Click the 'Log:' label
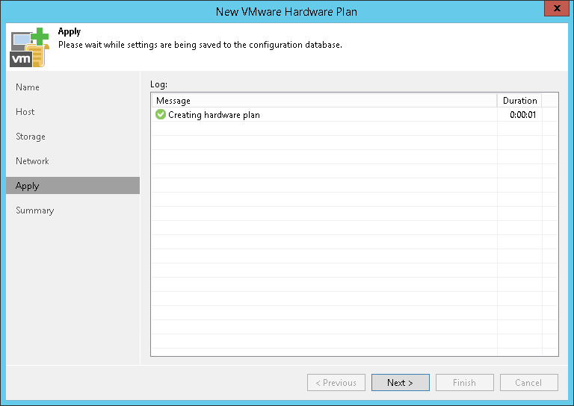This screenshot has height=406, width=574. [x=158, y=84]
